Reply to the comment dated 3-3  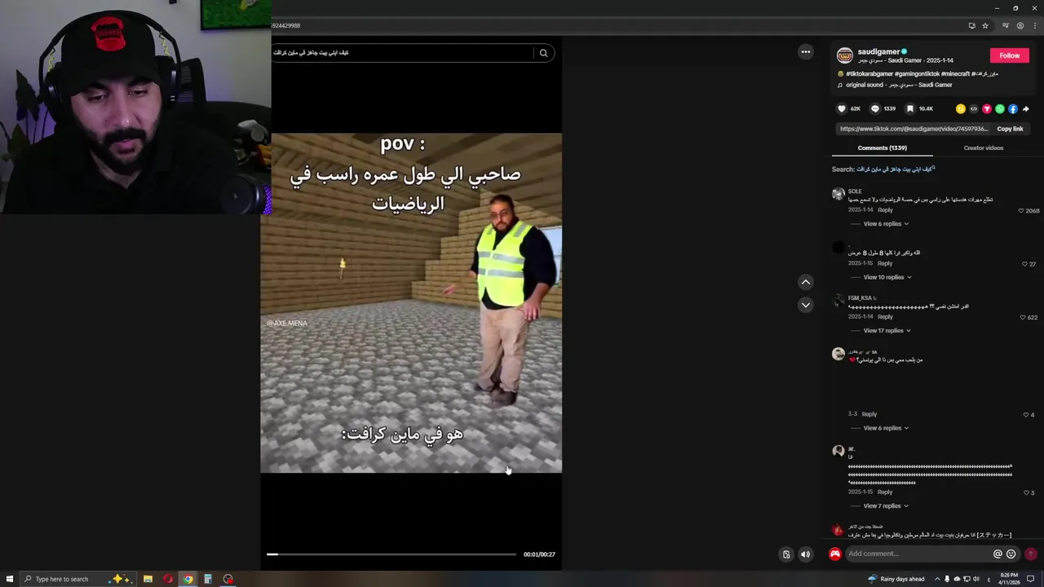869,414
